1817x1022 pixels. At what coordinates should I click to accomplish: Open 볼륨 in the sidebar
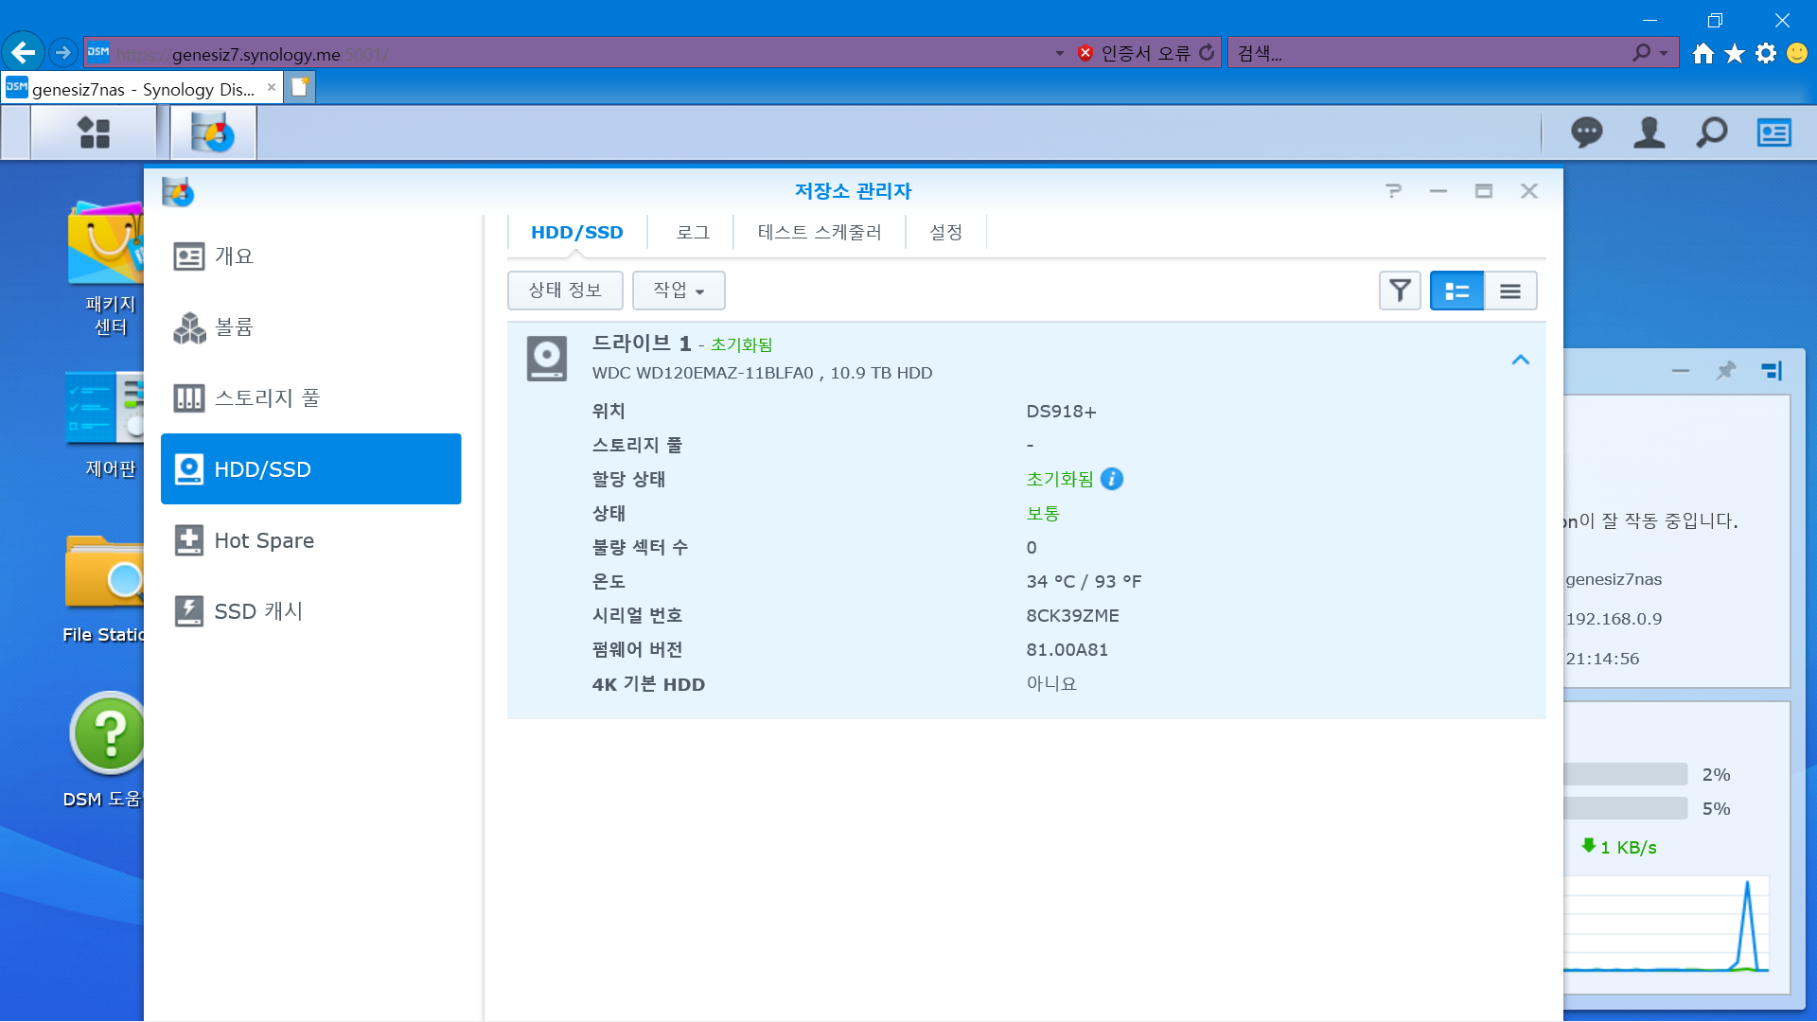(x=310, y=327)
